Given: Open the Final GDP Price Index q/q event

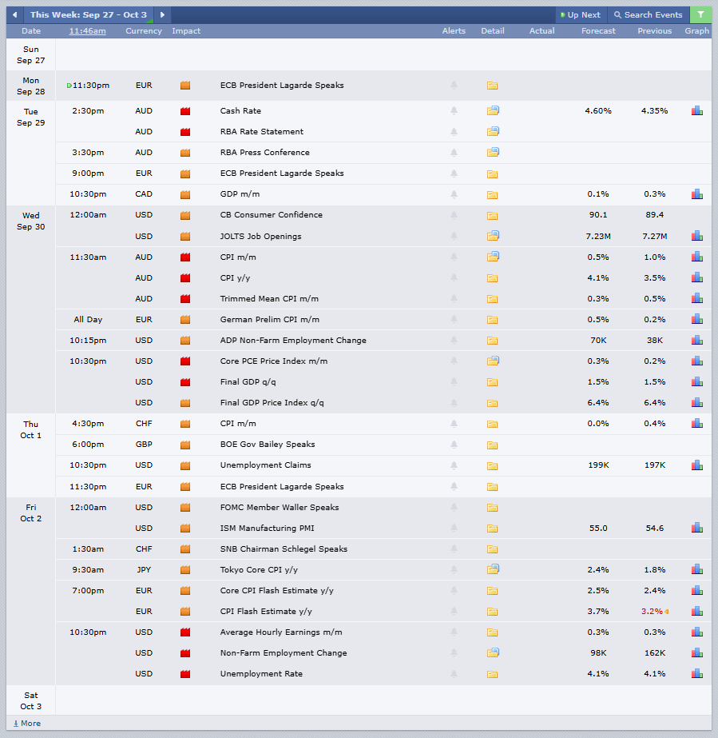Looking at the screenshot, I should click(x=272, y=403).
